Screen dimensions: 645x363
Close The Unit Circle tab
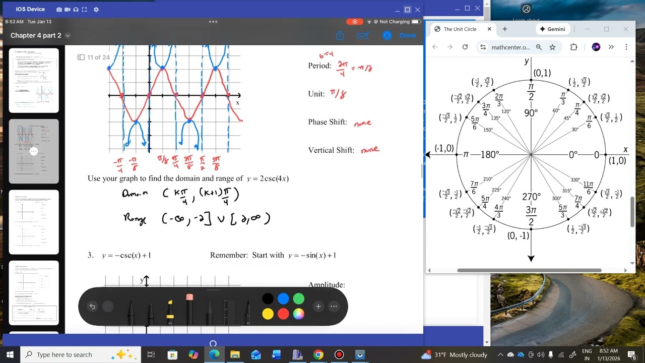click(x=489, y=29)
